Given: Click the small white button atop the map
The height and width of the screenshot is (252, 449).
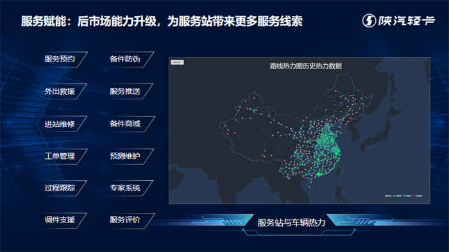Looking at the screenshot, I should click(177, 62).
